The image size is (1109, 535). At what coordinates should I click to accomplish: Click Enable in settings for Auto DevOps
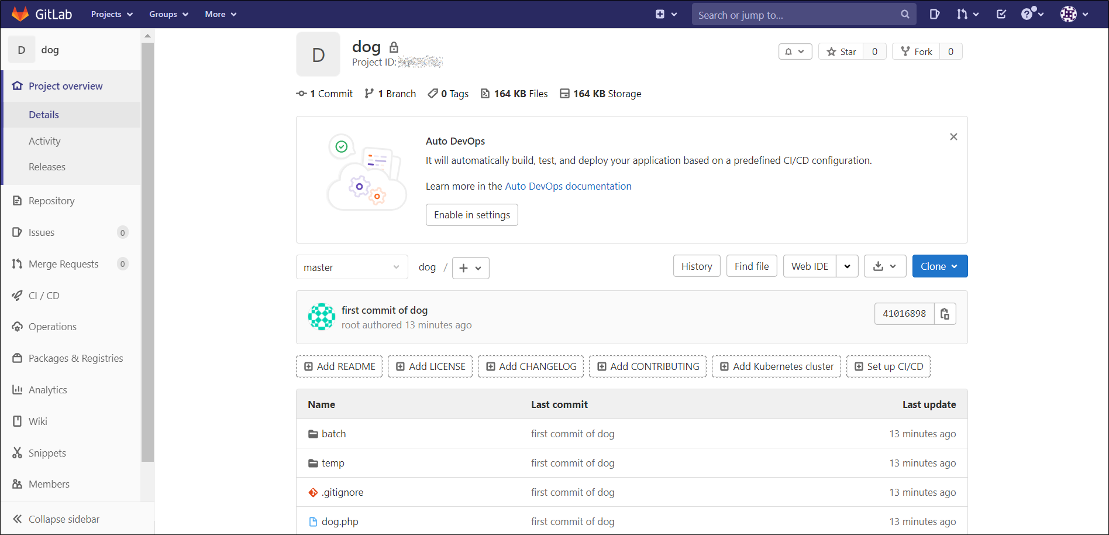click(x=471, y=214)
